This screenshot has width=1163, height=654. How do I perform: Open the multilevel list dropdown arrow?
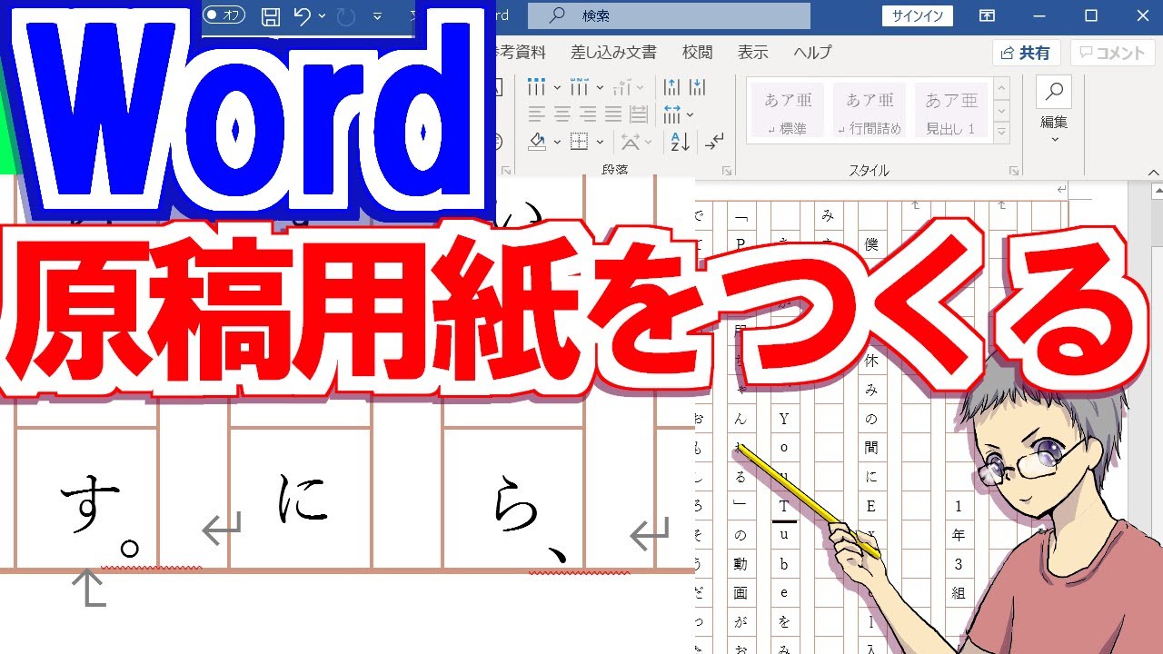(x=640, y=88)
